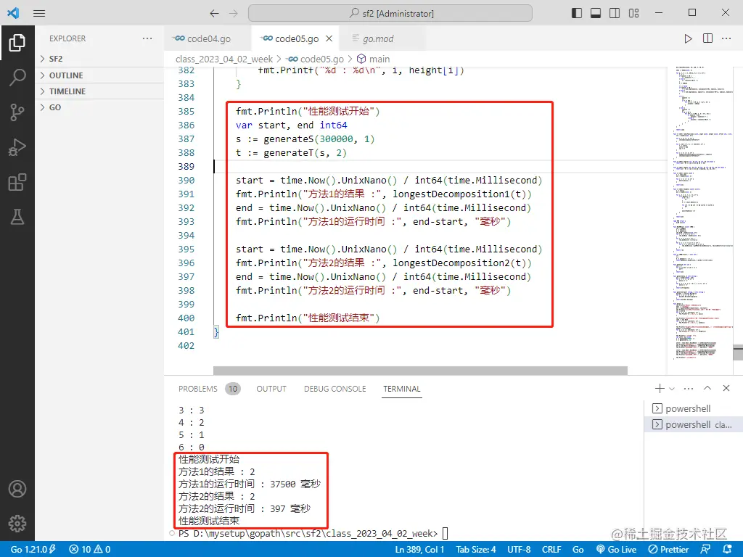Toggle secondary side bar layout icon
This screenshot has width=743, height=557.
click(615, 13)
